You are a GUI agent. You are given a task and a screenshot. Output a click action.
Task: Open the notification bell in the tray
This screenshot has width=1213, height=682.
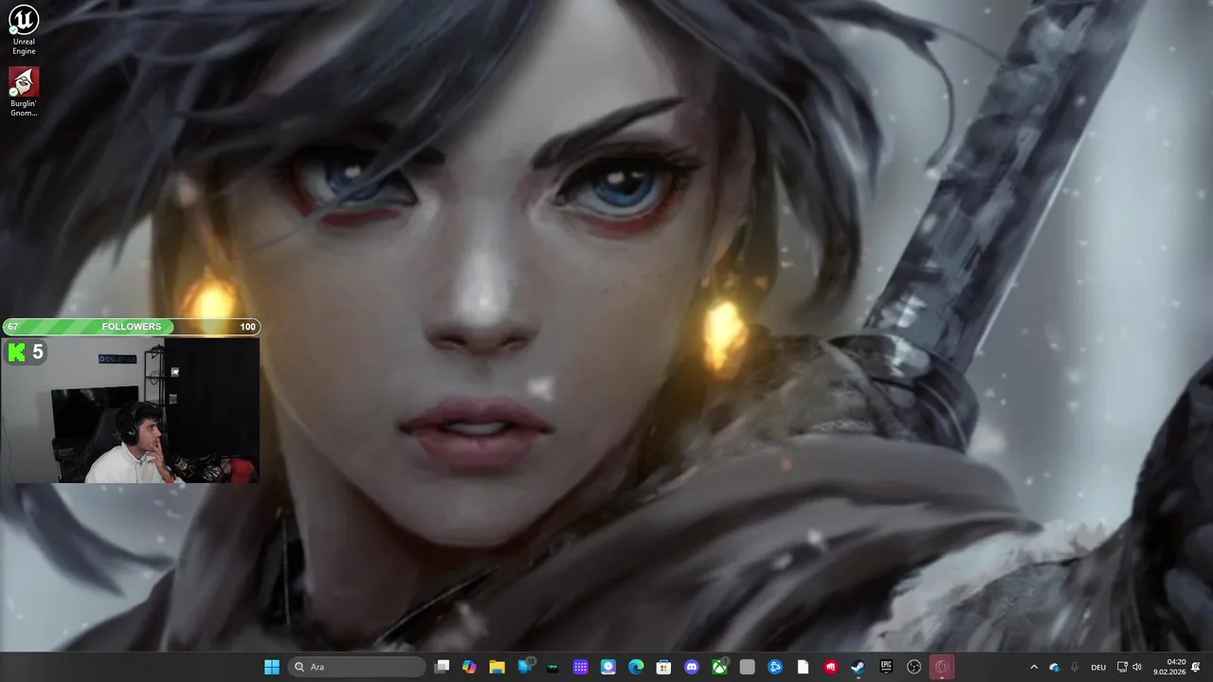pyautogui.click(x=1198, y=667)
